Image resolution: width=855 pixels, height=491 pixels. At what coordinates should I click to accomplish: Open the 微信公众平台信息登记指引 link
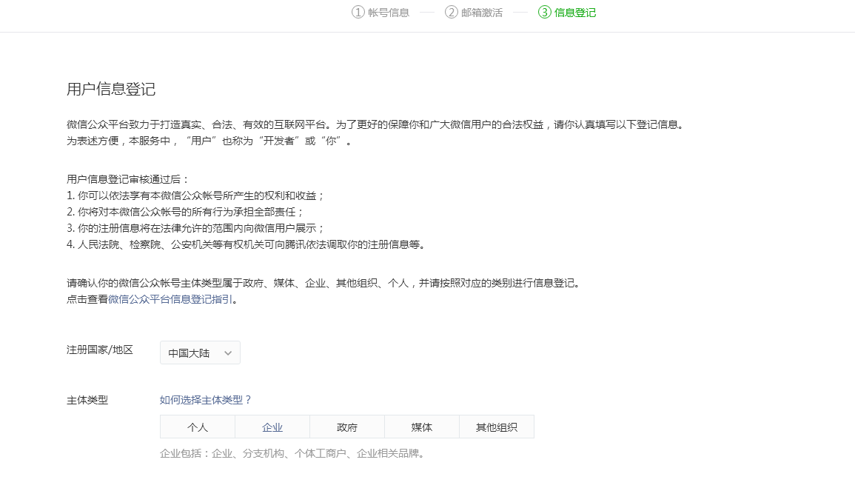point(170,300)
